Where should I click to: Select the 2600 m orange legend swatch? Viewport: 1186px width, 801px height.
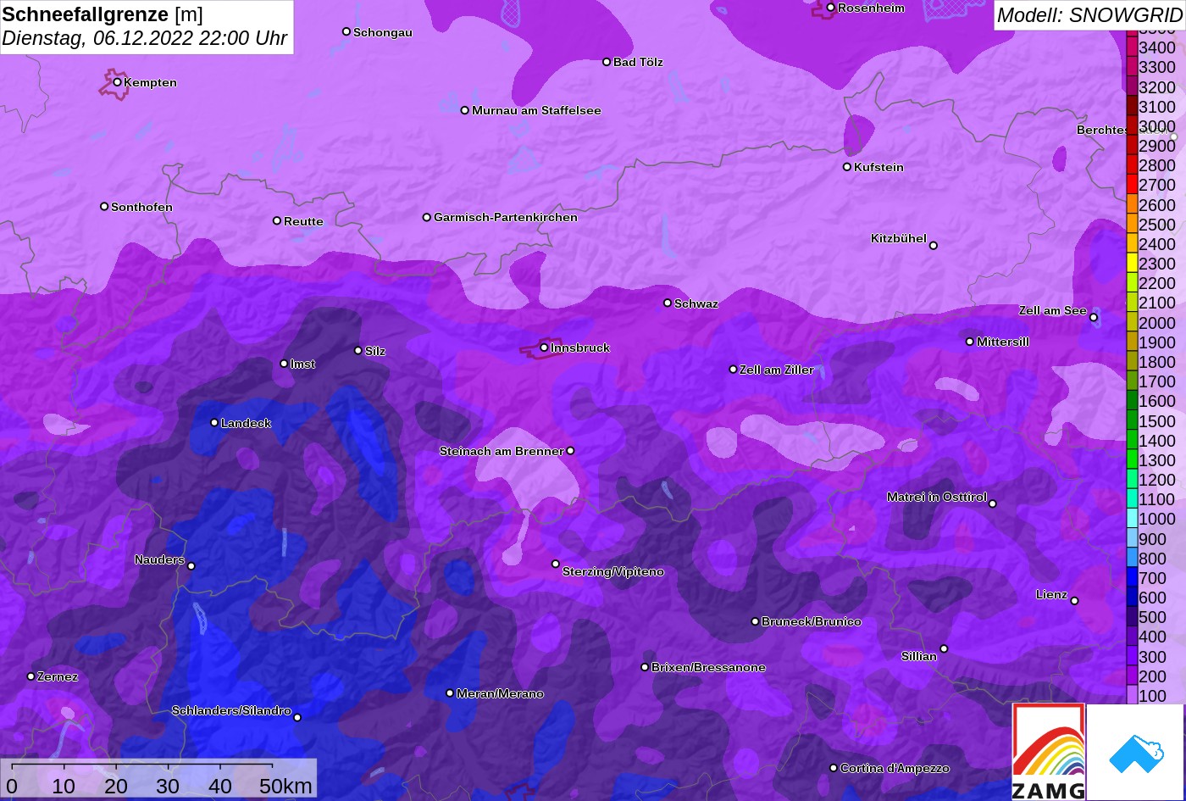click(x=1132, y=205)
